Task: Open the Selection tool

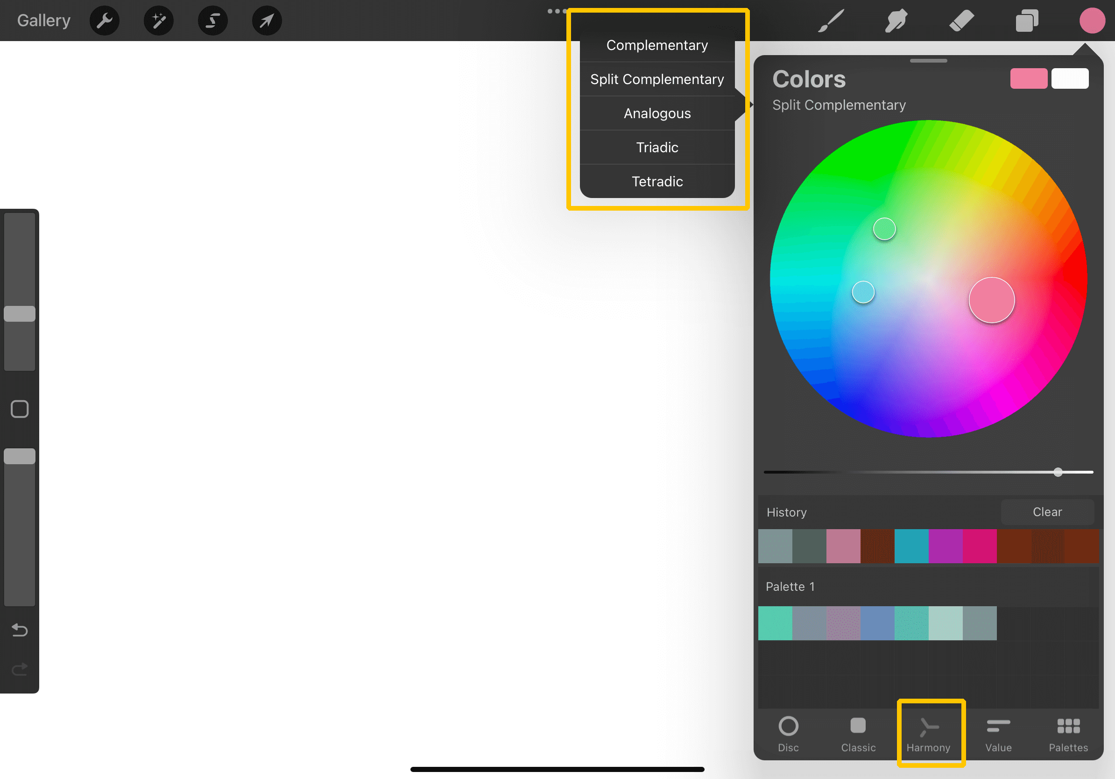Action: pyautogui.click(x=212, y=21)
